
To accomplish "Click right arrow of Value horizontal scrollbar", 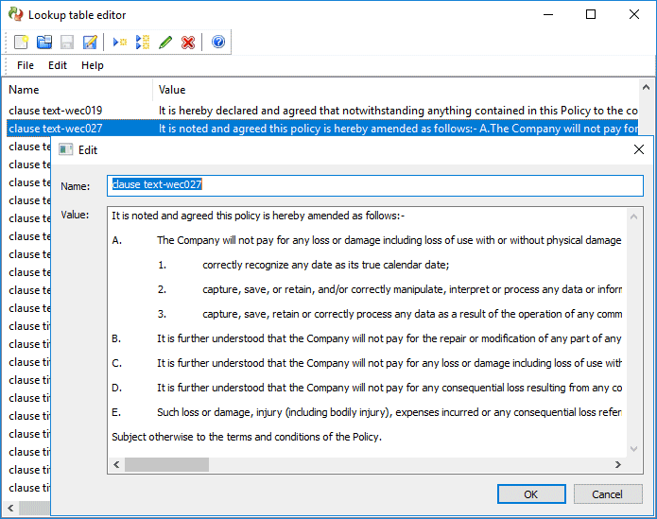I will click(x=617, y=464).
